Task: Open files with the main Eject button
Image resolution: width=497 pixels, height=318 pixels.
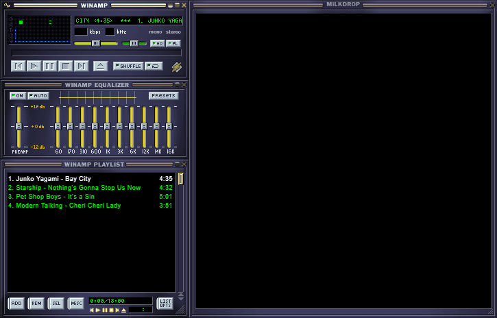Action: click(101, 66)
